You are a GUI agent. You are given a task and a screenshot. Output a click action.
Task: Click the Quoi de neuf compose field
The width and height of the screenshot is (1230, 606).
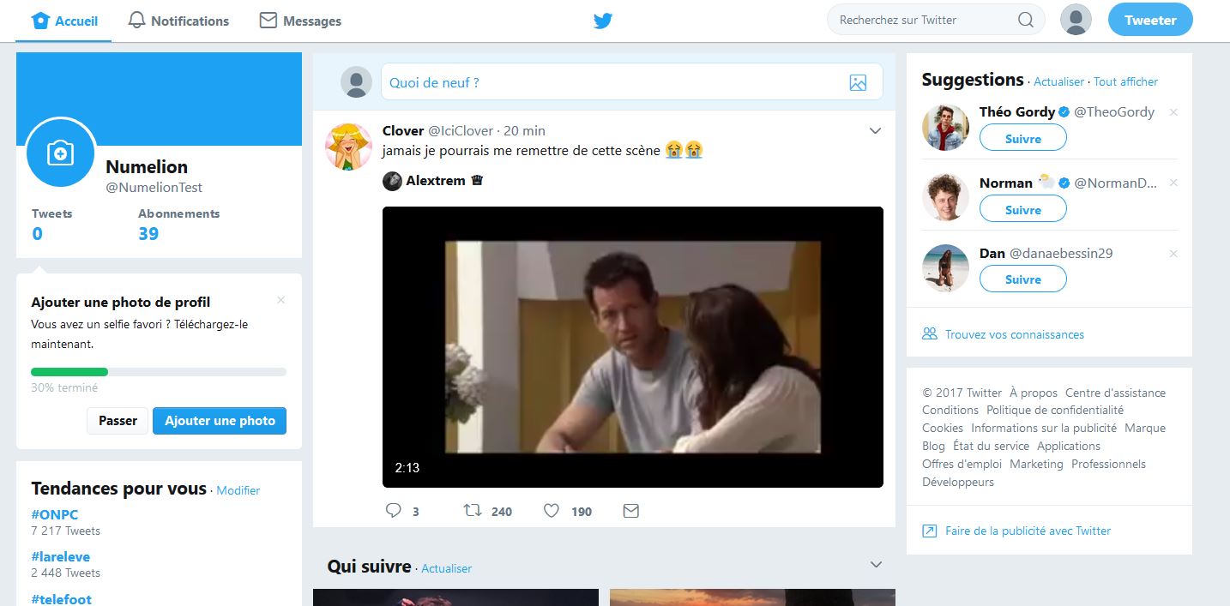[631, 82]
